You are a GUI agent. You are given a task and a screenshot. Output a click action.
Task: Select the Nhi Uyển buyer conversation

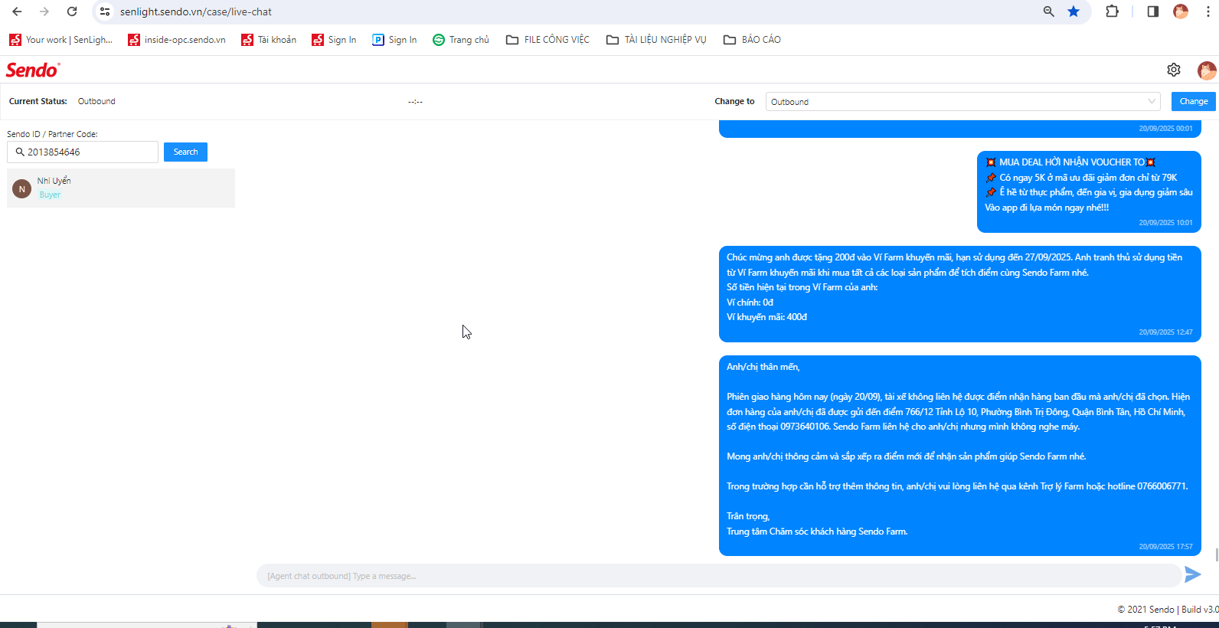point(121,188)
